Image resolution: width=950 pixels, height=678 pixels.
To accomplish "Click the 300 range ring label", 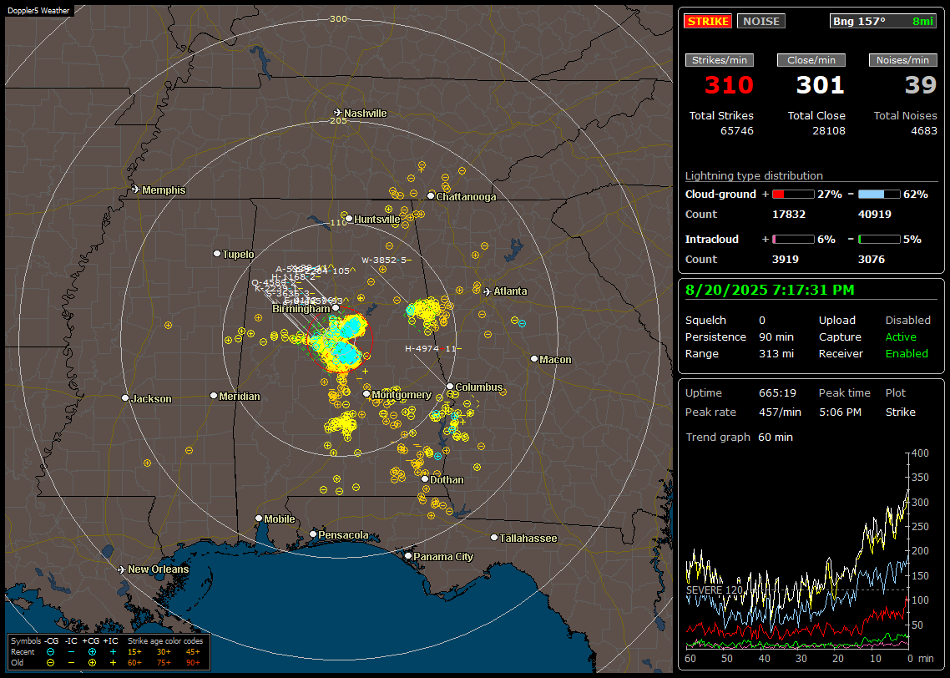I will pyautogui.click(x=339, y=18).
